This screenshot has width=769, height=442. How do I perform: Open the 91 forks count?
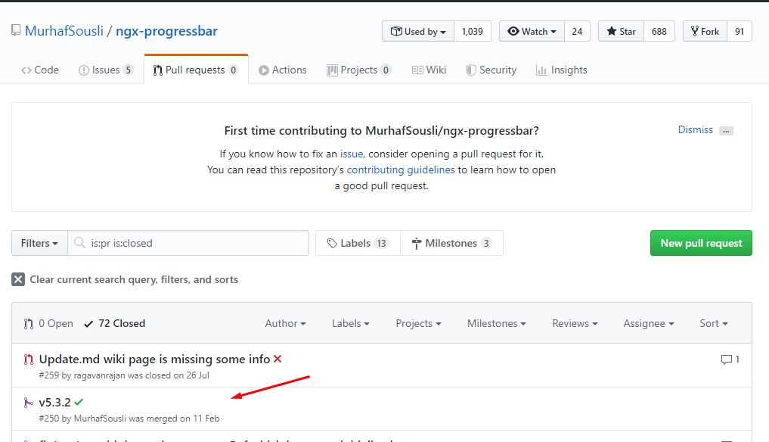[x=739, y=32]
